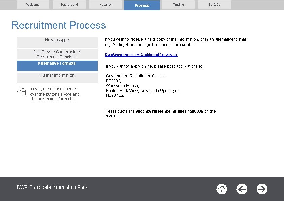The image size is (284, 201).
Task: Click the NE98 1ZZ postcode
Action: 115,95
